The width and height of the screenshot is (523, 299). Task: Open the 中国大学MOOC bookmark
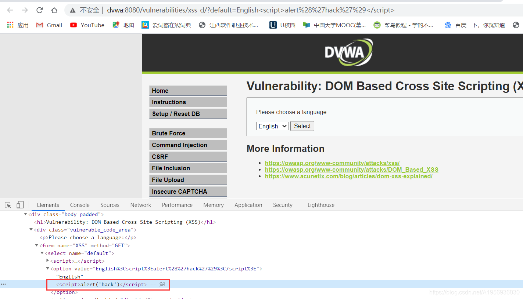point(334,25)
